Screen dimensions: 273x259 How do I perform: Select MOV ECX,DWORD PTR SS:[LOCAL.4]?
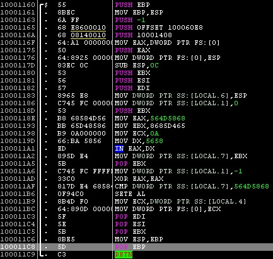coord(180,202)
